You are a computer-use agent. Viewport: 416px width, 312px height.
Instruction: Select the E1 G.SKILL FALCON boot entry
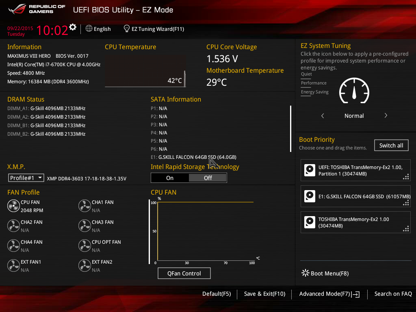[355, 196]
